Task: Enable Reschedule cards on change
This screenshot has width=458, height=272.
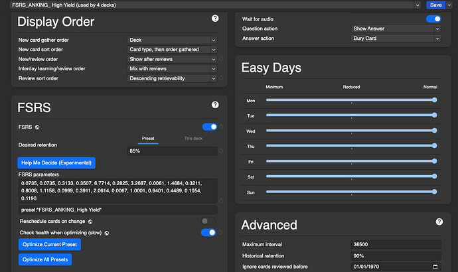Action: point(208,221)
